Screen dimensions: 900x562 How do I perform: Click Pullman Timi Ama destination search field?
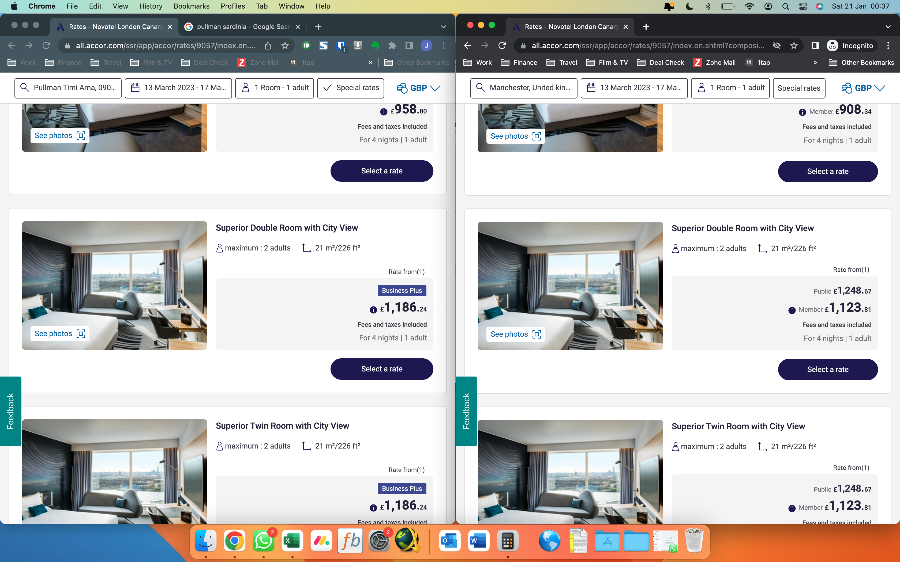68,88
